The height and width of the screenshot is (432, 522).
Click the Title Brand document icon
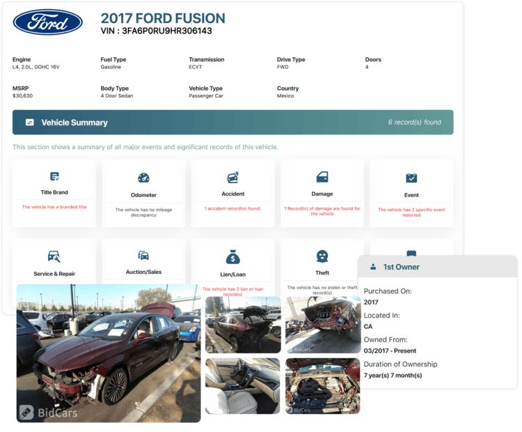[x=54, y=177]
